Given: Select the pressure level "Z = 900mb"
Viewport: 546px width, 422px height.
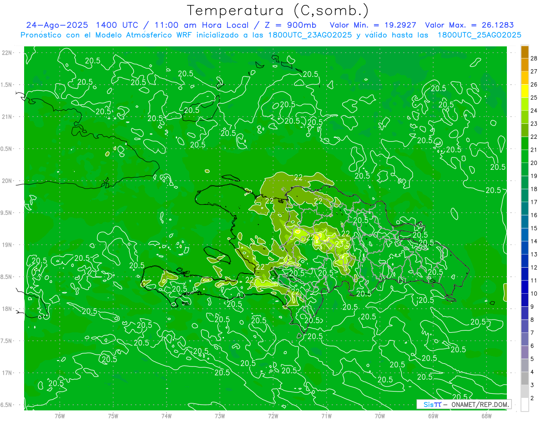Looking at the screenshot, I should (290, 25).
